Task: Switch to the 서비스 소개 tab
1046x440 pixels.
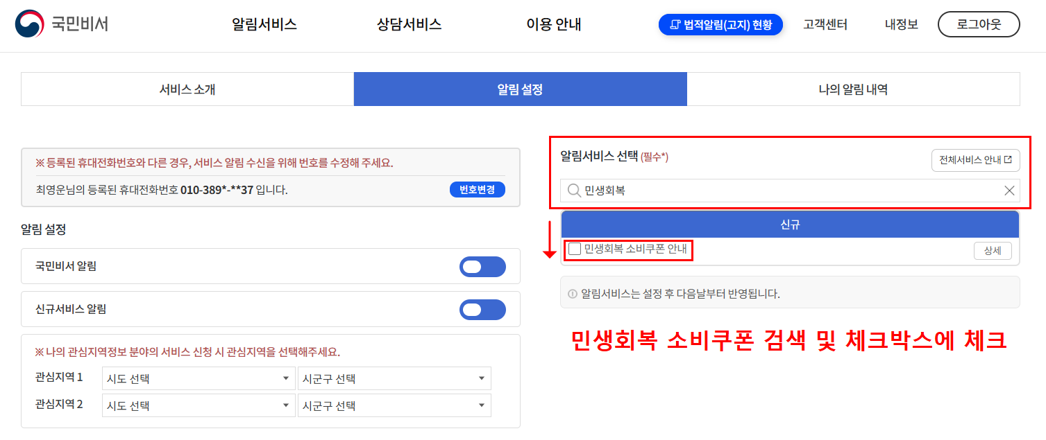Action: [186, 89]
